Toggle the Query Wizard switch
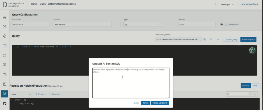263x110 pixels. tap(223, 24)
